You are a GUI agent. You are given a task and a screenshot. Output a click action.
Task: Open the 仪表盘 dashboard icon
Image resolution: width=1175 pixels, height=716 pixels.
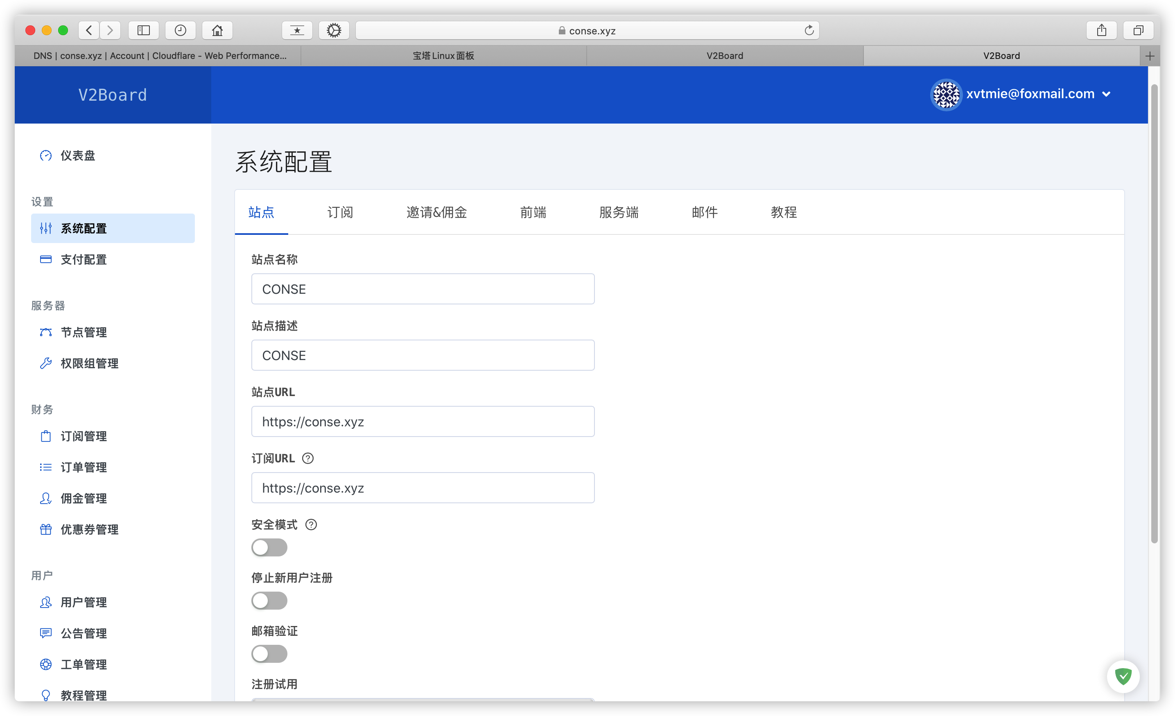tap(46, 155)
